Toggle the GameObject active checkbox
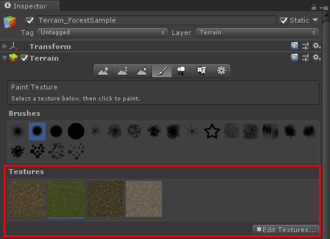Screen dimensions: 330x239 (29, 21)
